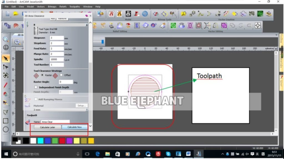
Task: Click the Calculate Later button
Action: pyautogui.click(x=47, y=127)
